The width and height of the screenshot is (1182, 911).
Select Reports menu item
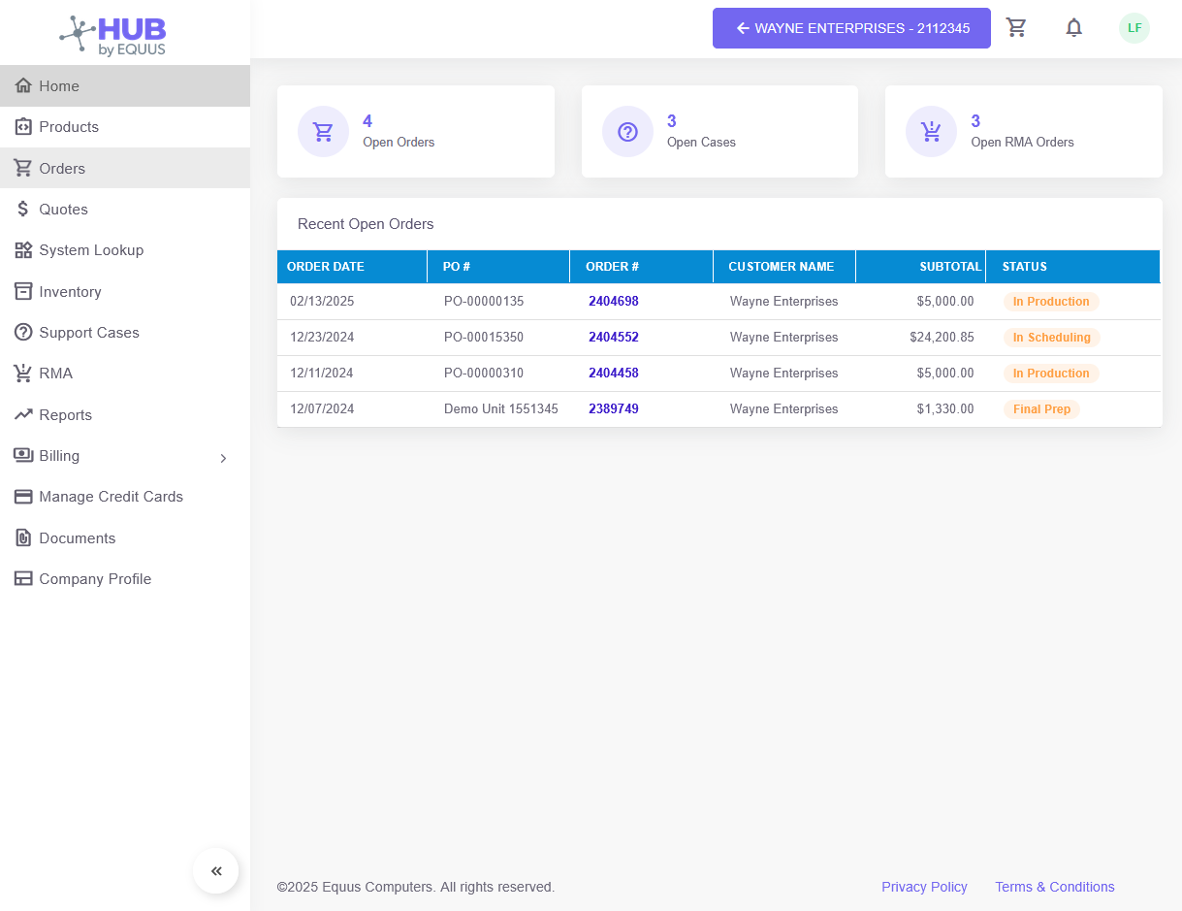[x=125, y=414]
